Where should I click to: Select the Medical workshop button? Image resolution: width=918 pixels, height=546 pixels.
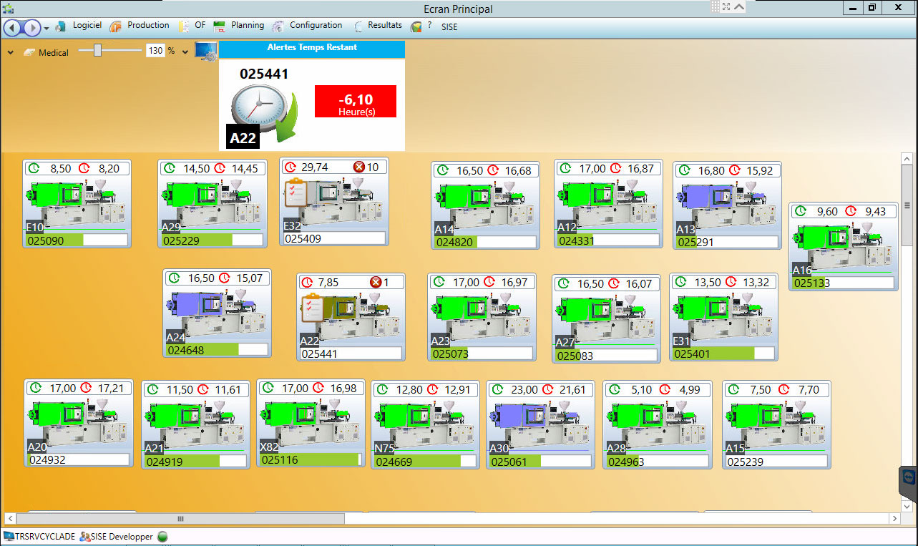tap(47, 53)
